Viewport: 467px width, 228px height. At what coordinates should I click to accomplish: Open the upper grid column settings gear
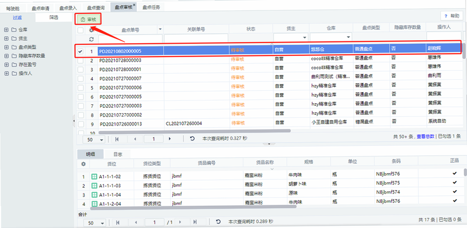(x=92, y=30)
